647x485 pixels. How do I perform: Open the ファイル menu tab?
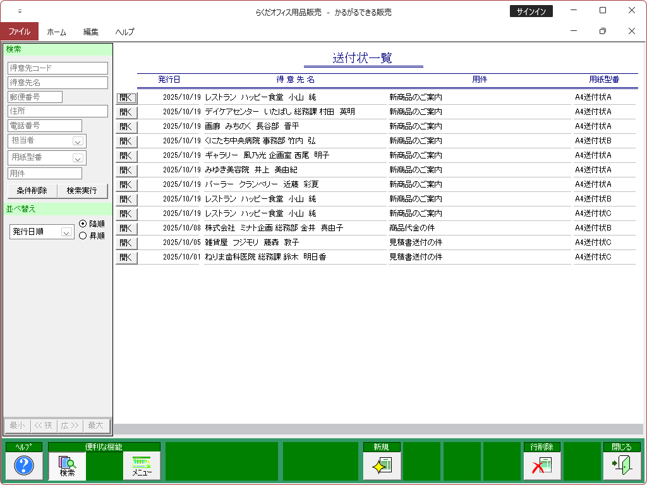[19, 32]
